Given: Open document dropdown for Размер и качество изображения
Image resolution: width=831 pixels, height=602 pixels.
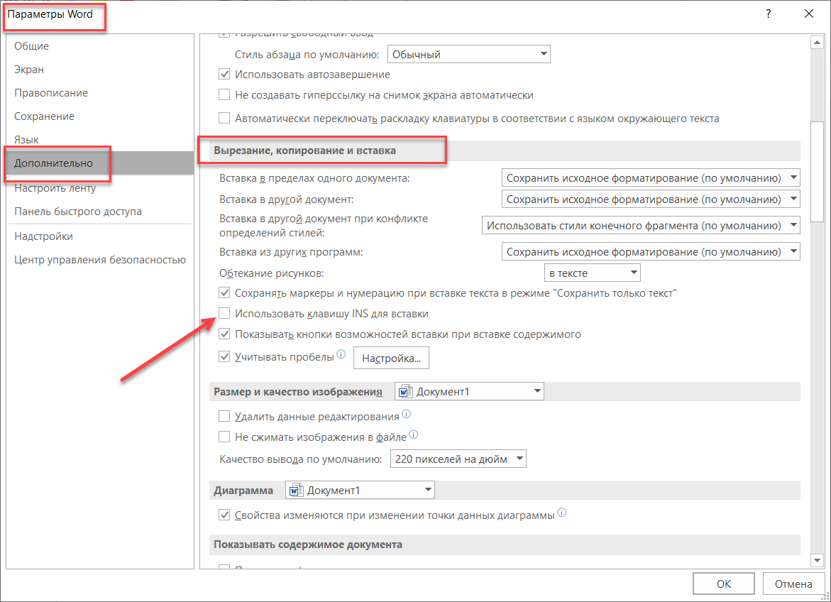Looking at the screenshot, I should [x=469, y=391].
